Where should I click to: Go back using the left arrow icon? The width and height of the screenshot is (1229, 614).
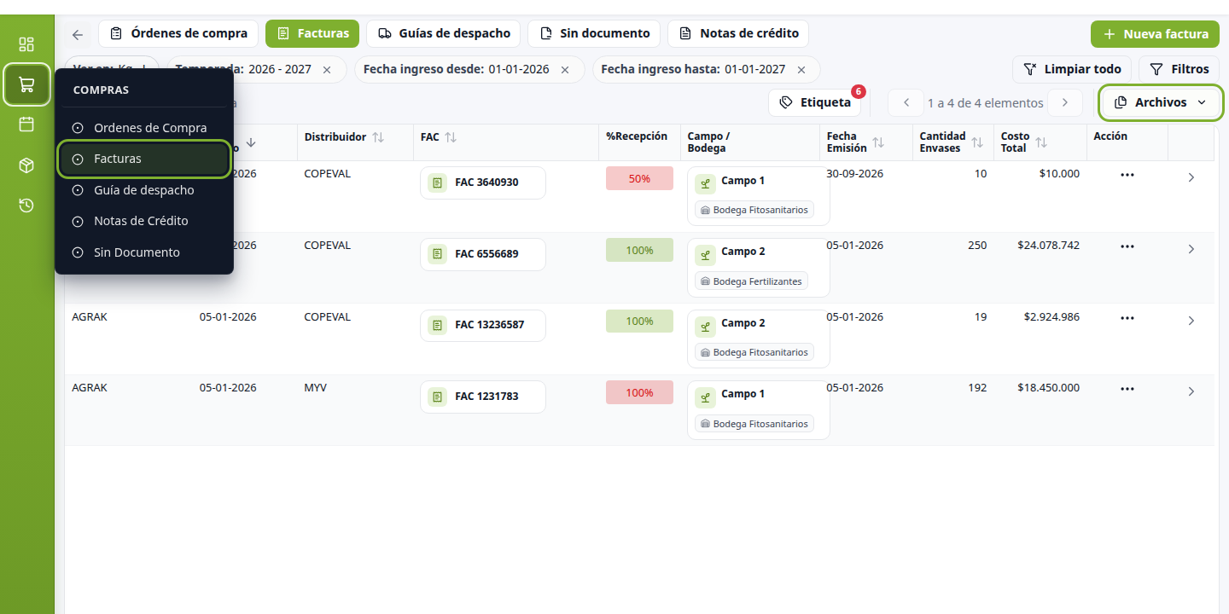coord(78,35)
